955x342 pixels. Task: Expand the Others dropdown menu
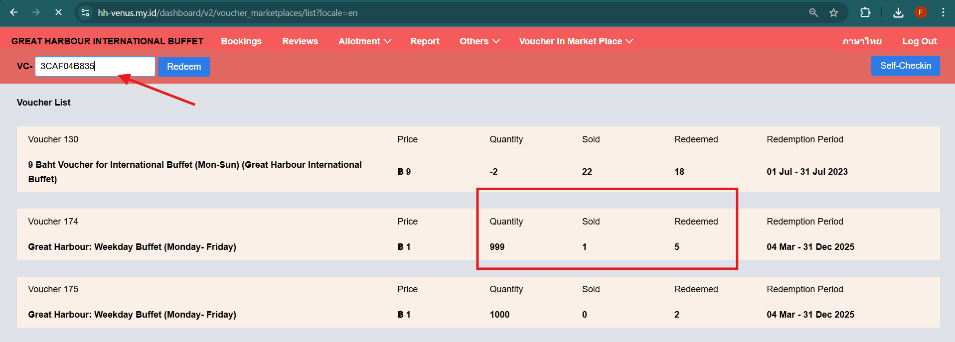click(x=479, y=41)
